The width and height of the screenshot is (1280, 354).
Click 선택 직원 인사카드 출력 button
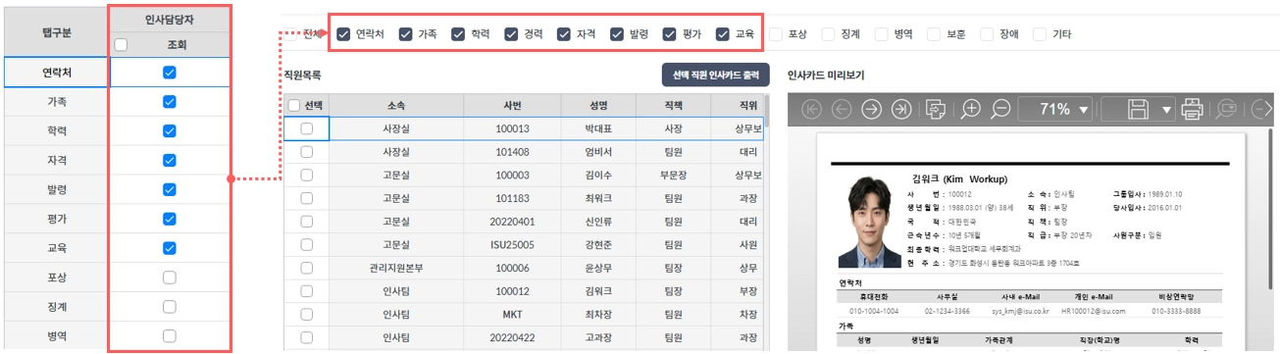tap(715, 75)
